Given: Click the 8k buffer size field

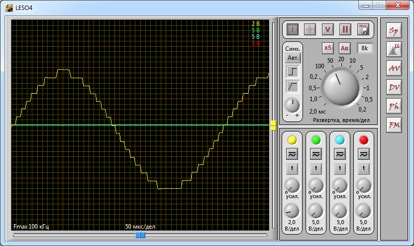Looking at the screenshot, I should (365, 48).
